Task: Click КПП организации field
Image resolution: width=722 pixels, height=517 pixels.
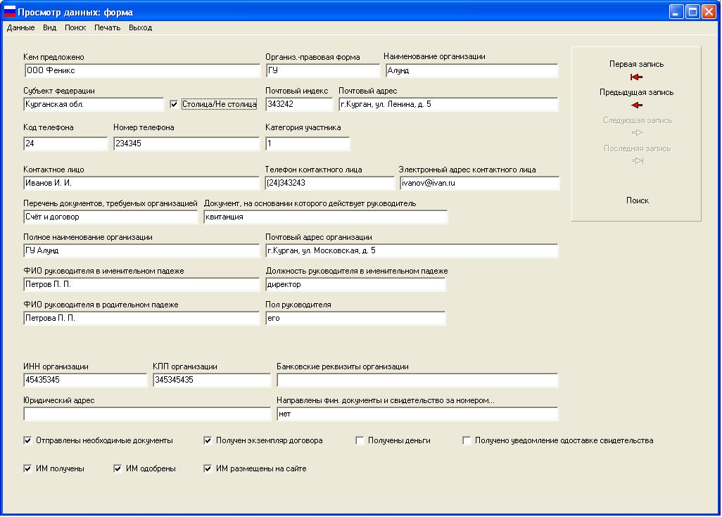Action: tap(212, 380)
